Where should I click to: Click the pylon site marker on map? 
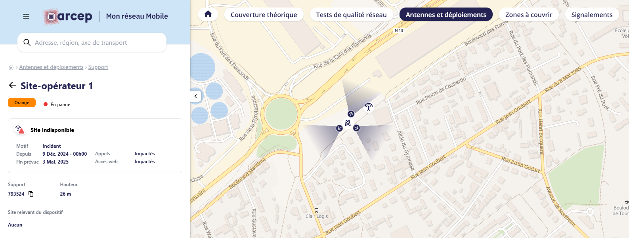pos(348,123)
